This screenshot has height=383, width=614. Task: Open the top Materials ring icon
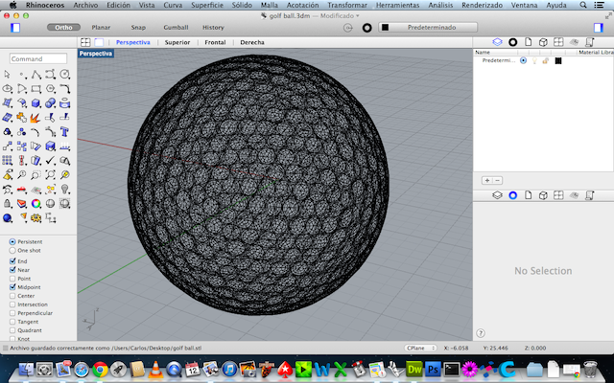[x=512, y=42]
